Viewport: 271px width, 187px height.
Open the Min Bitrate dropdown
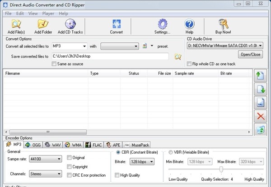[x=200, y=162]
